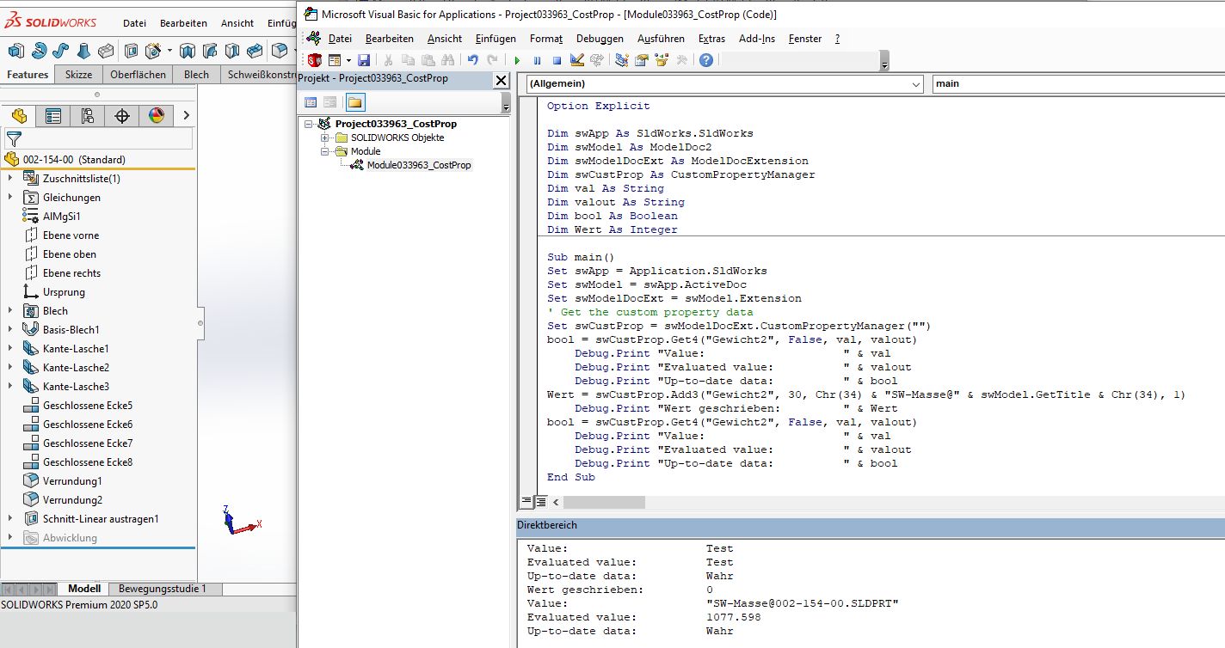This screenshot has height=648, width=1225.
Task: Select Extruded Cut feature tool
Action: click(132, 50)
